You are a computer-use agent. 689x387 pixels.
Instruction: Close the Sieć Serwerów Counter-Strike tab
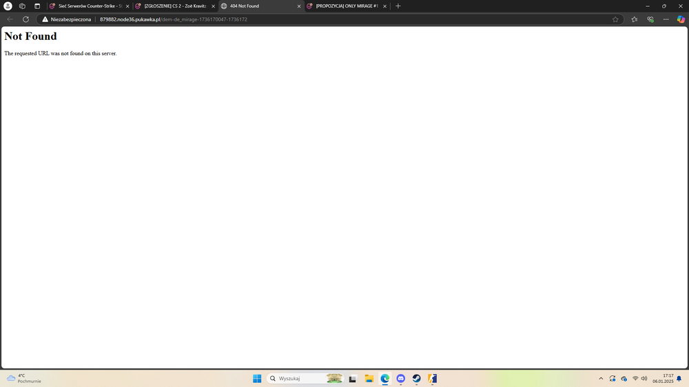127,6
